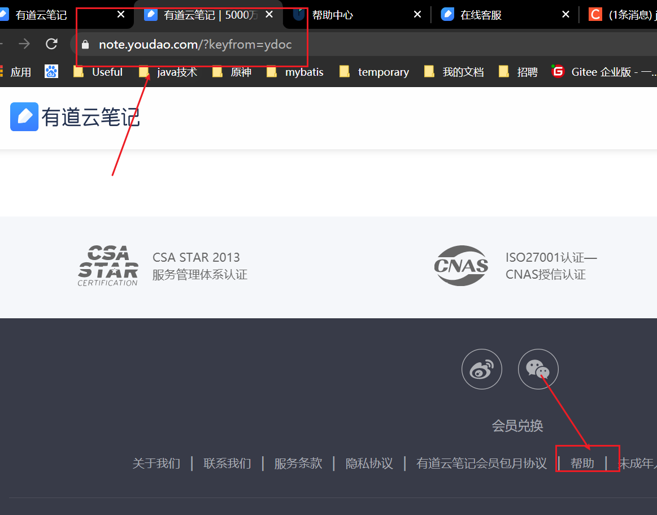
Task: Click the Weibo social icon
Action: point(481,369)
